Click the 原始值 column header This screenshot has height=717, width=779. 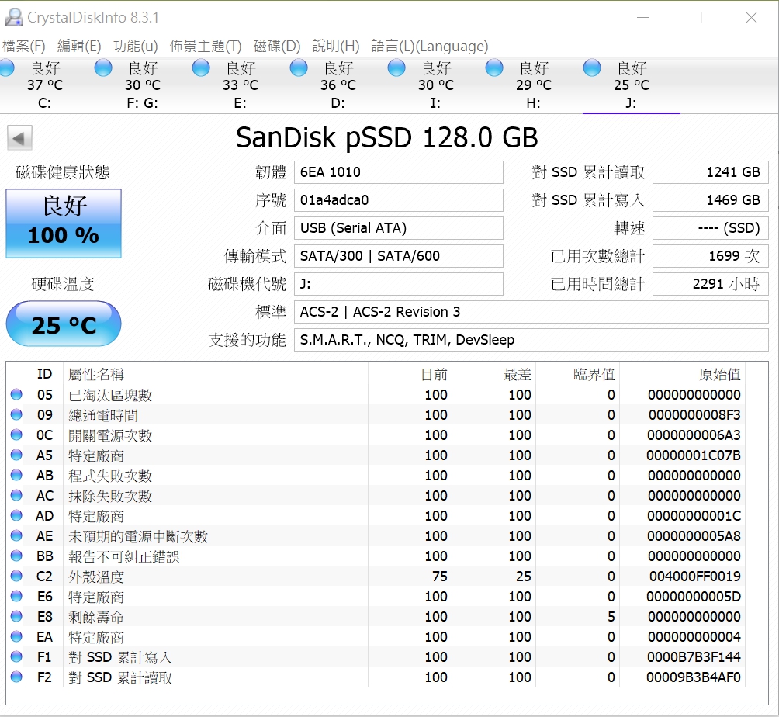pos(718,374)
